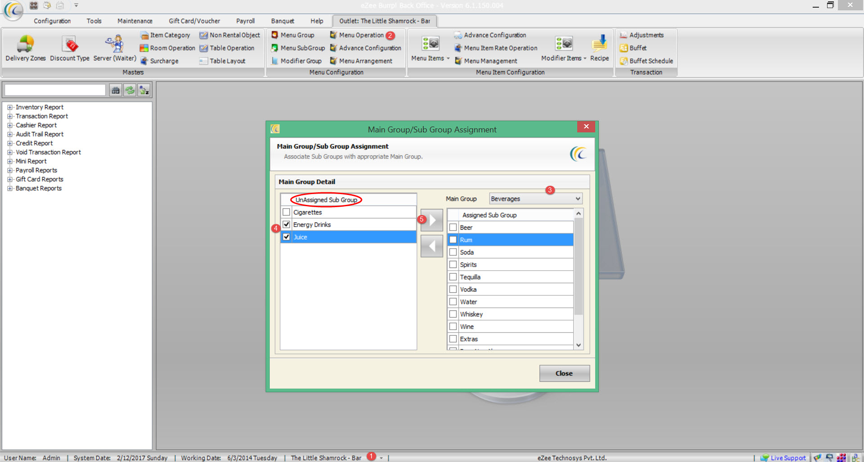
Task: Open Surcharge settings
Action: (x=159, y=61)
